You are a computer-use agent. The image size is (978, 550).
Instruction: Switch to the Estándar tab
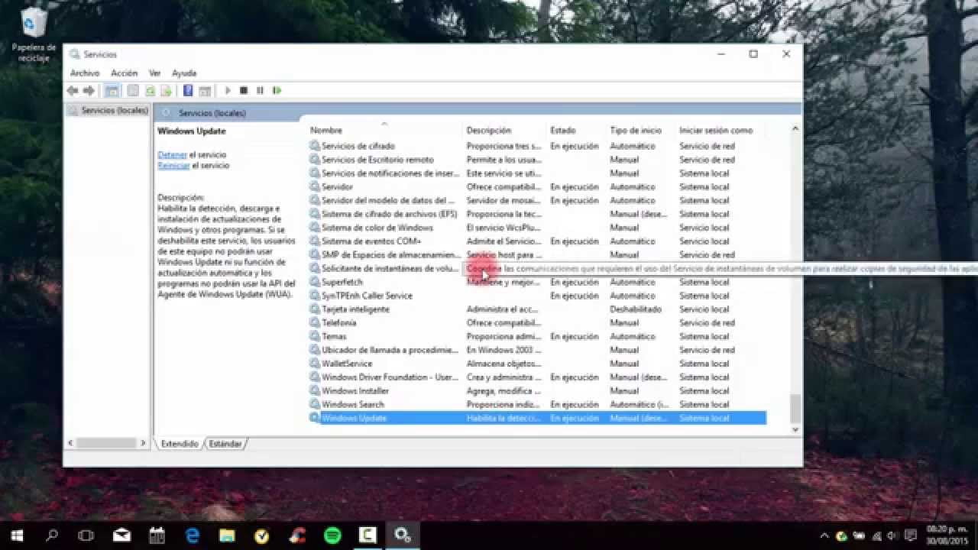(225, 444)
